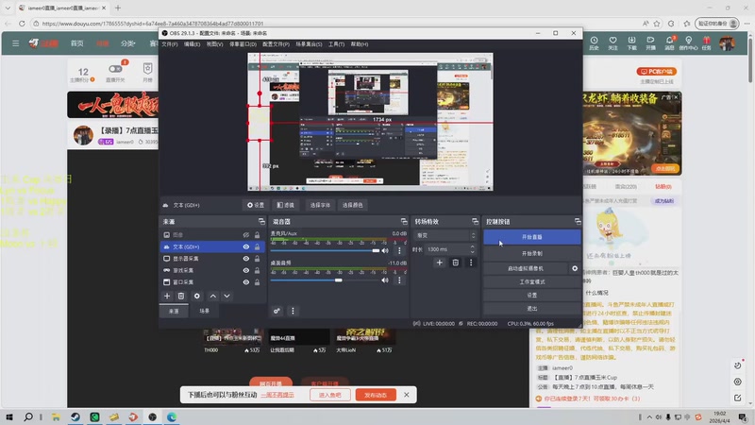Click 选择字体 in the source toolbar
The image size is (755, 425).
pyautogui.click(x=320, y=205)
